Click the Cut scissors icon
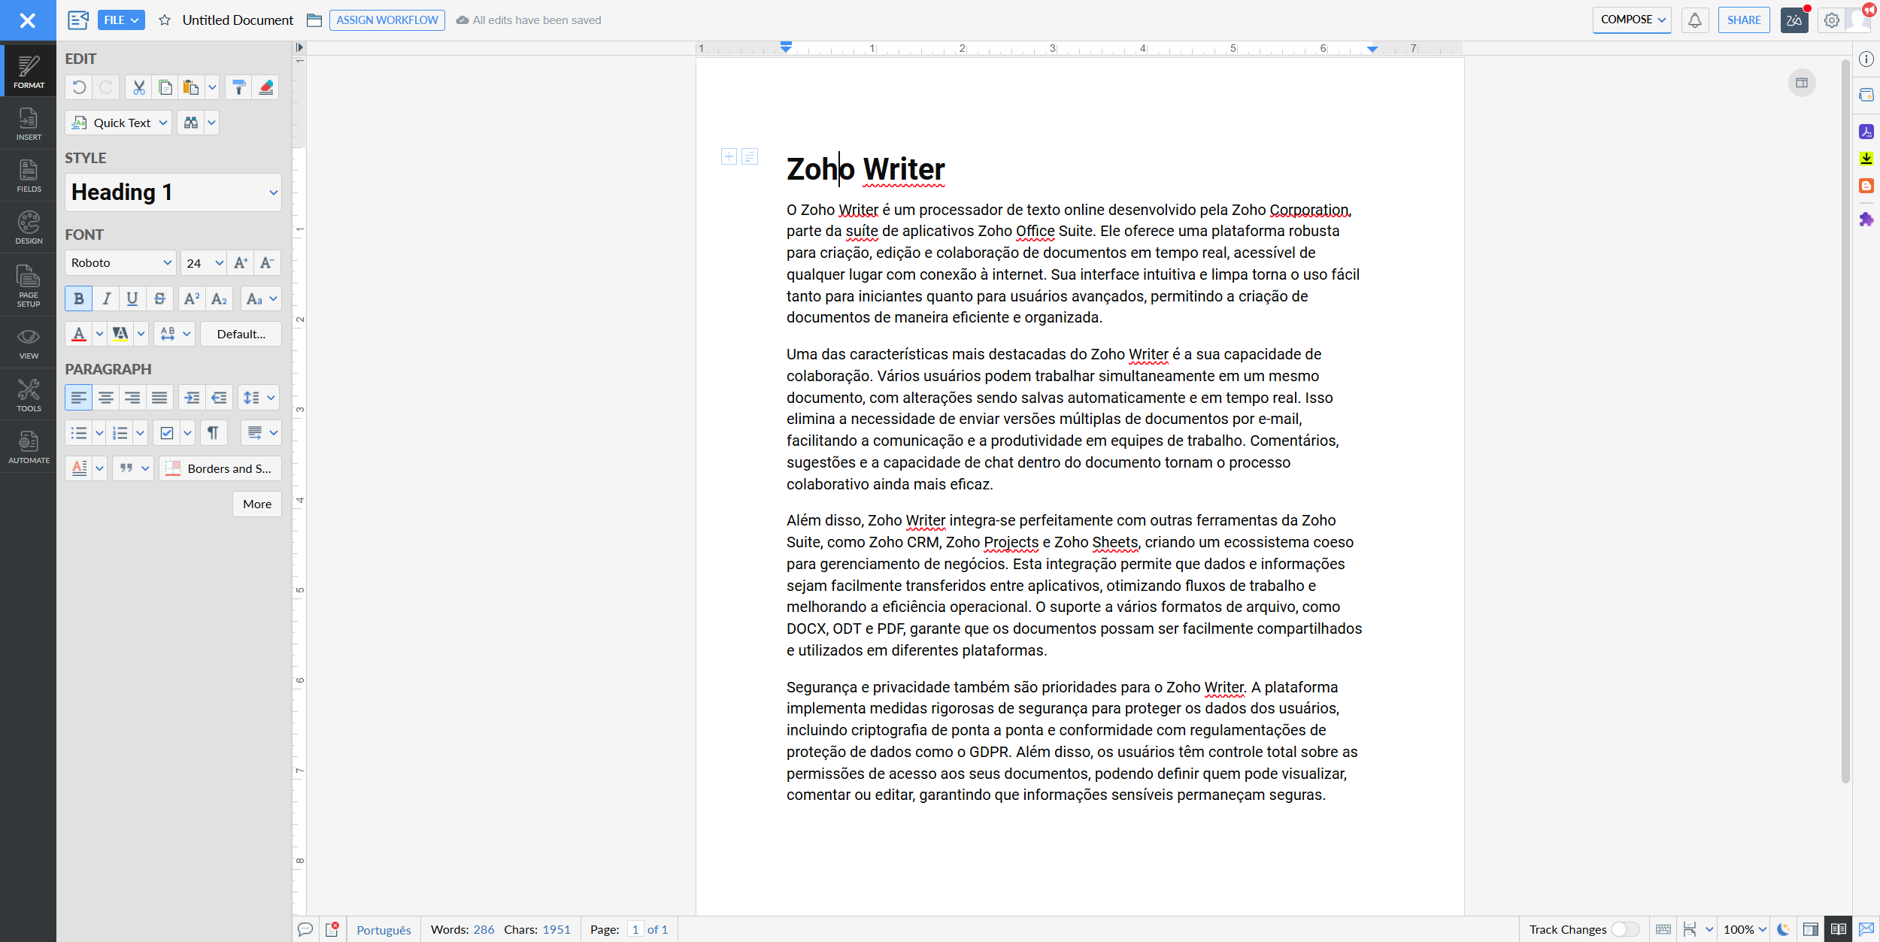This screenshot has width=1880, height=942. [138, 87]
